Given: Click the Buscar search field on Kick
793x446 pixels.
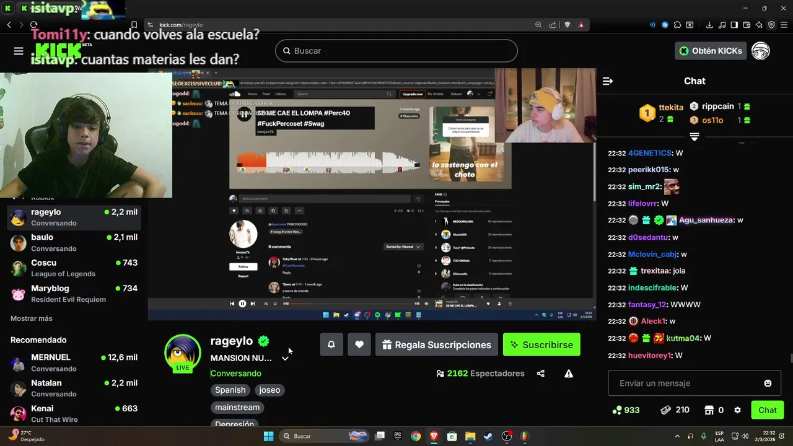Looking at the screenshot, I should coord(396,51).
